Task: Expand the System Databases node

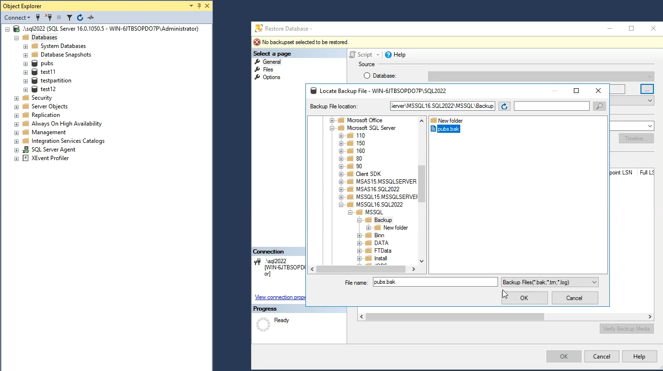Action: click(x=25, y=46)
